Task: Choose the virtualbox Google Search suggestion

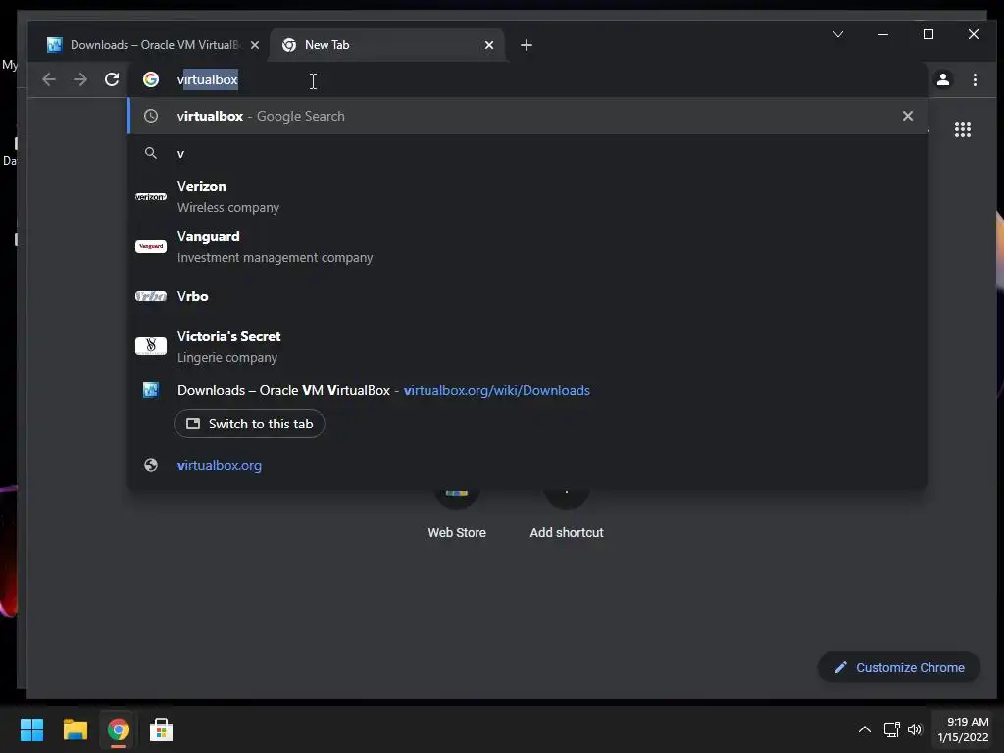Action: click(527, 116)
